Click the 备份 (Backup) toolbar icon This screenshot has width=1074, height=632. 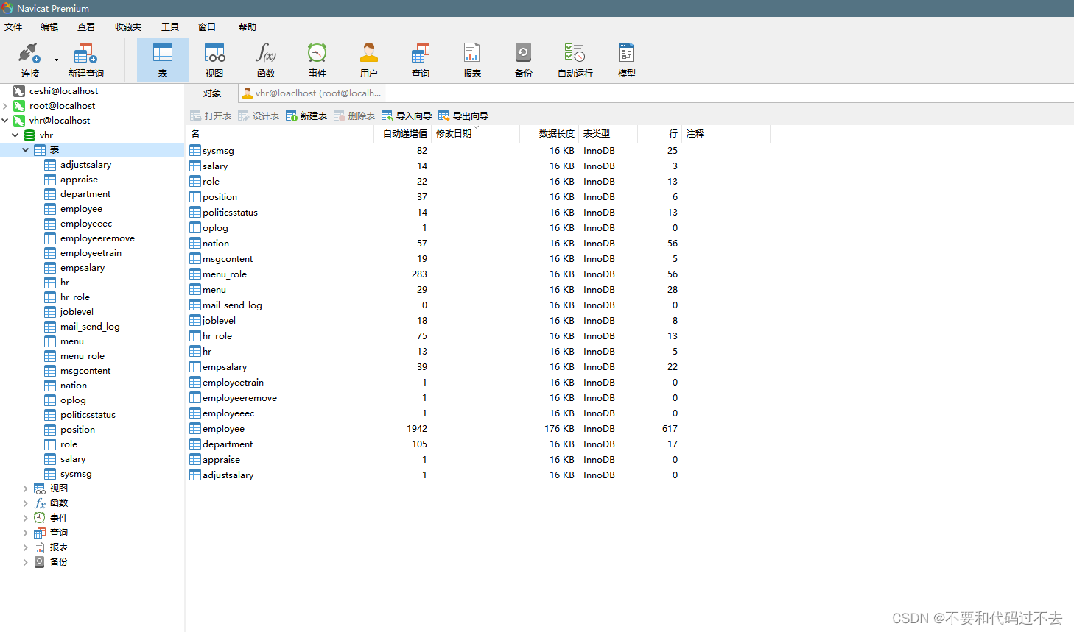click(x=523, y=59)
